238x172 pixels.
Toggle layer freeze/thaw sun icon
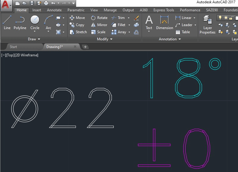pyautogui.click(x=226, y=18)
